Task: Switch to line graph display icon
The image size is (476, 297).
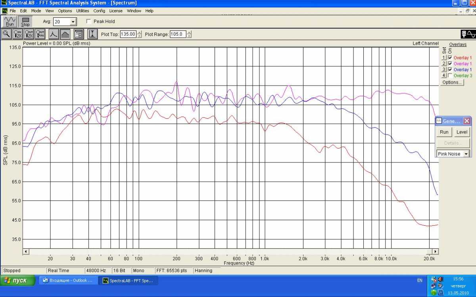Action: (54, 34)
